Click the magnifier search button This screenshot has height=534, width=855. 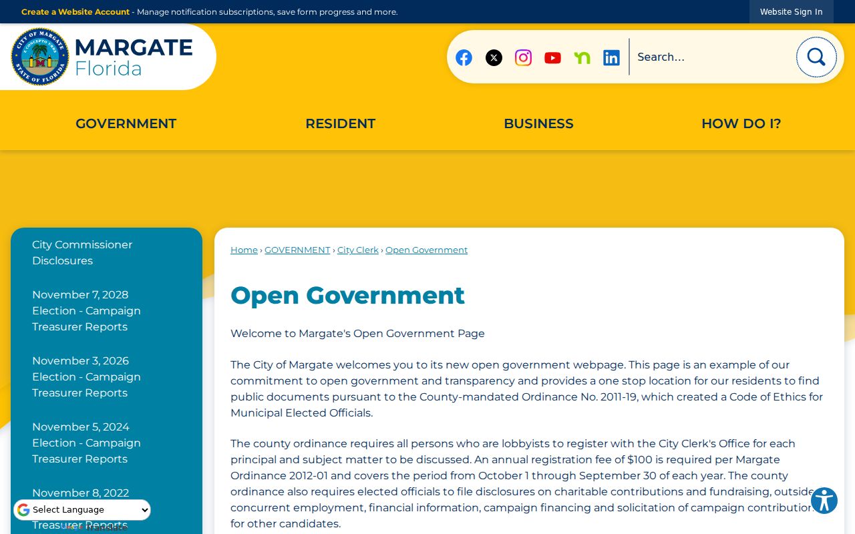click(816, 57)
